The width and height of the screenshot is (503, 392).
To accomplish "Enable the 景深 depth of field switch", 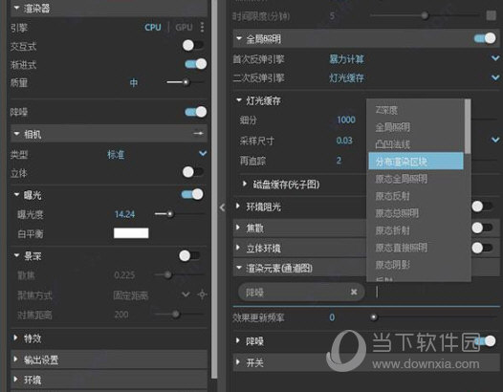I will tap(189, 255).
